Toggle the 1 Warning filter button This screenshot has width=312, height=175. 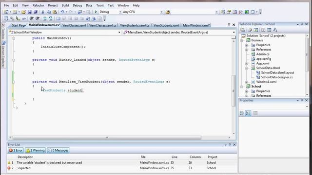35,150
